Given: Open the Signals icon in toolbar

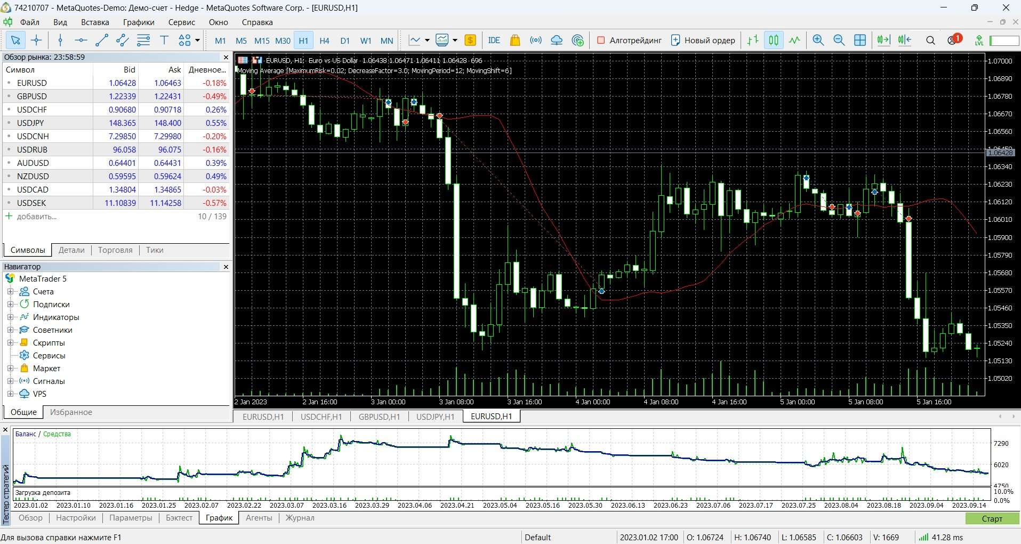Looking at the screenshot, I should pyautogui.click(x=536, y=40).
